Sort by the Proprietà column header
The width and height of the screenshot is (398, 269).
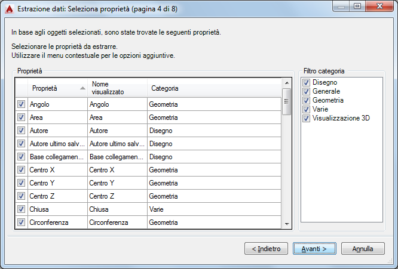[x=54, y=88]
